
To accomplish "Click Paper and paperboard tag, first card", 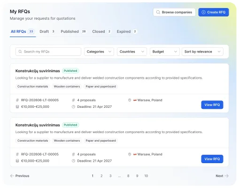I will 101,86.
